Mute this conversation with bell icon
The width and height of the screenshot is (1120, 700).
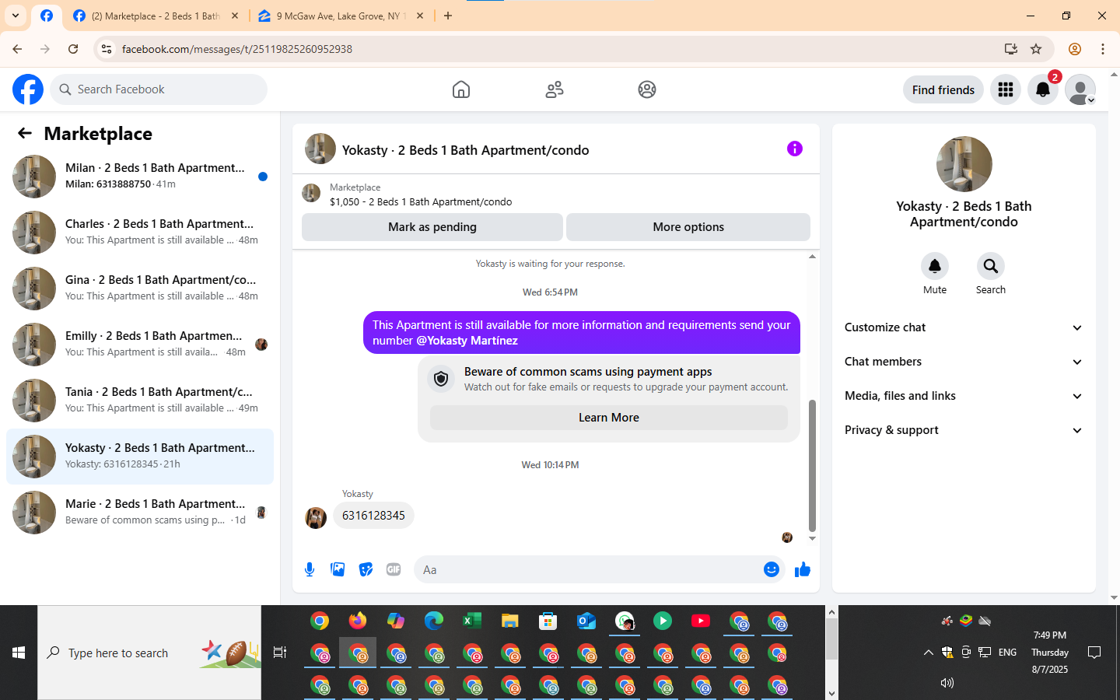pos(935,266)
